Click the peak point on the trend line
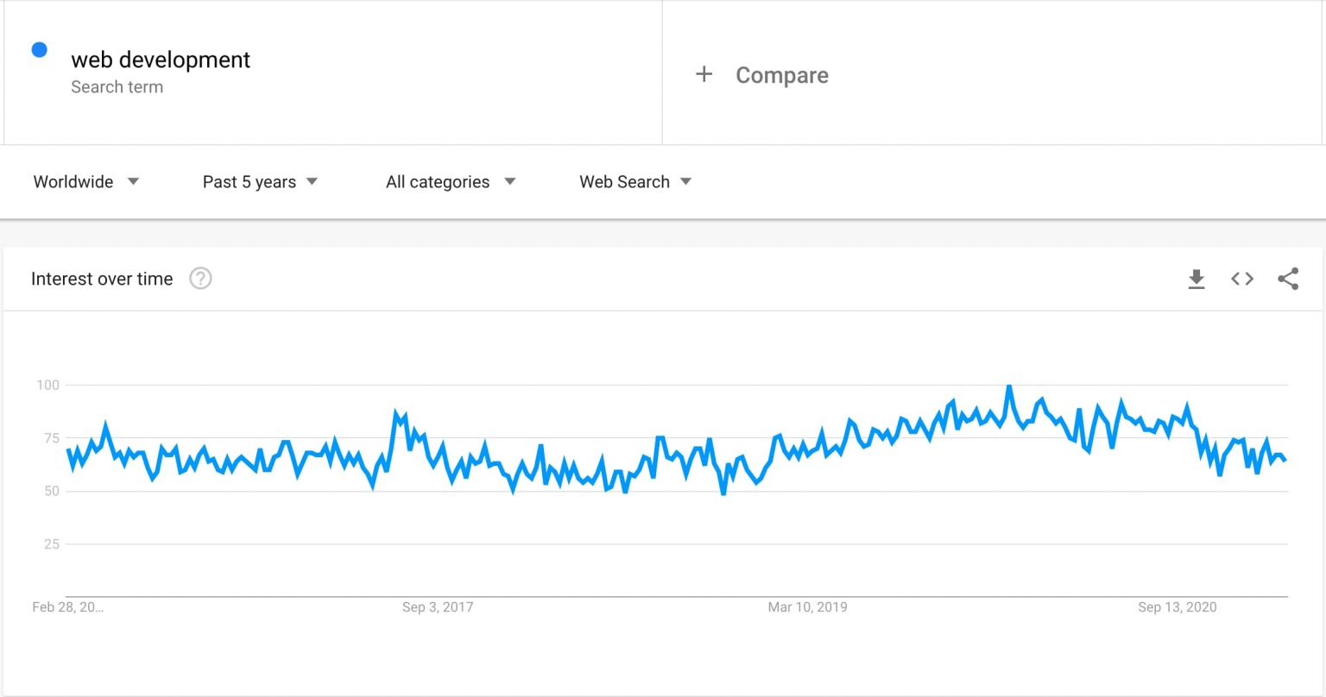The width and height of the screenshot is (1326, 697). coord(1008,386)
